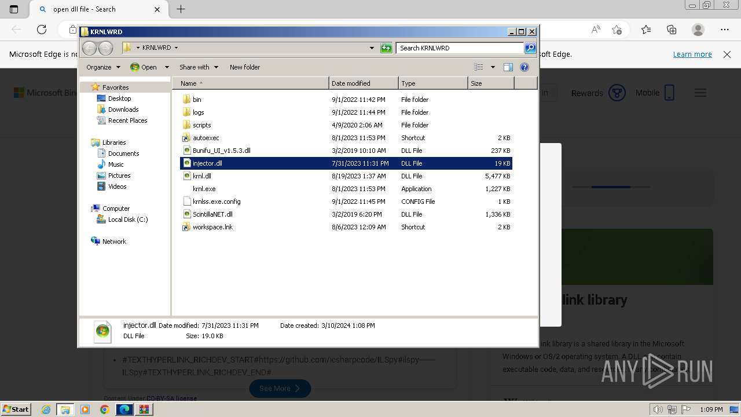Select the Bunifu_UI_v1.5.3.dll file icon

[186, 151]
